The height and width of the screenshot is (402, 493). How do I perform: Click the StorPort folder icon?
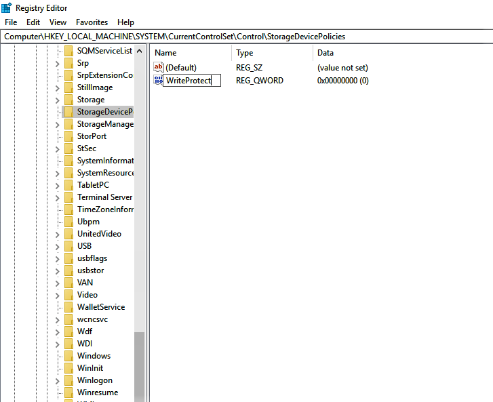pyautogui.click(x=69, y=136)
